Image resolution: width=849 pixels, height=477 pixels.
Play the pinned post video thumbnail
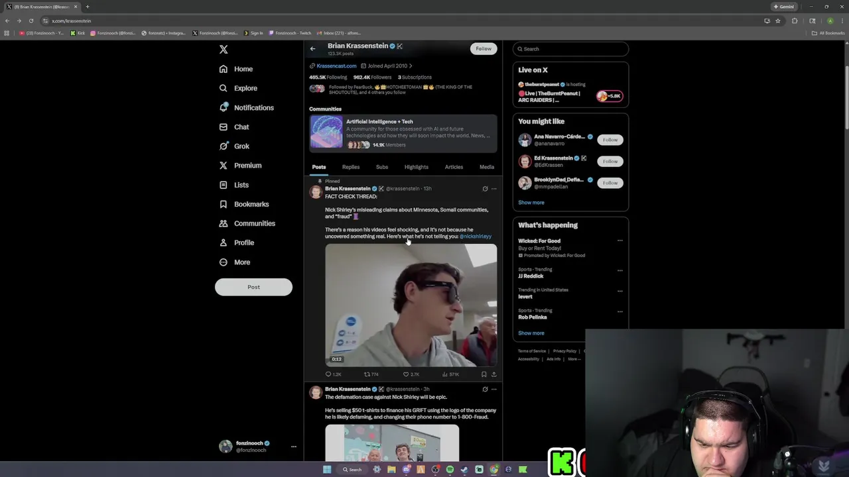click(x=411, y=305)
